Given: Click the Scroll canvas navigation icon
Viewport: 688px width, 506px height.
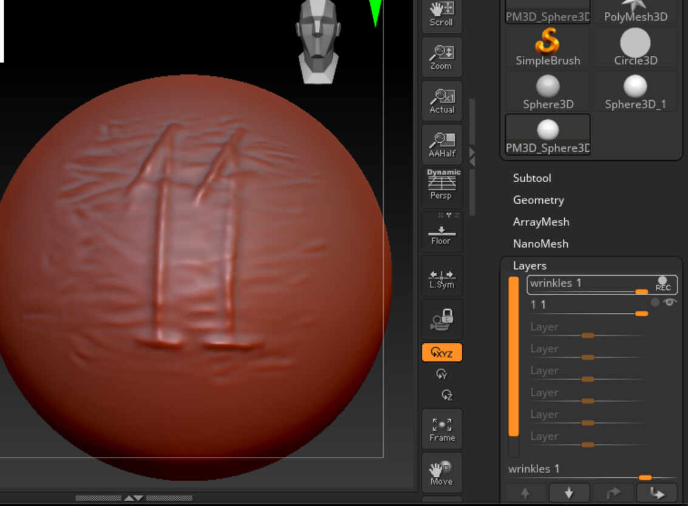Looking at the screenshot, I should (x=441, y=15).
